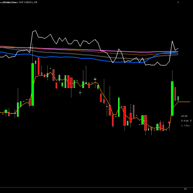Click the orange horizontal line at chart bottom
Viewport: 193px width, 193px height.
point(96,187)
